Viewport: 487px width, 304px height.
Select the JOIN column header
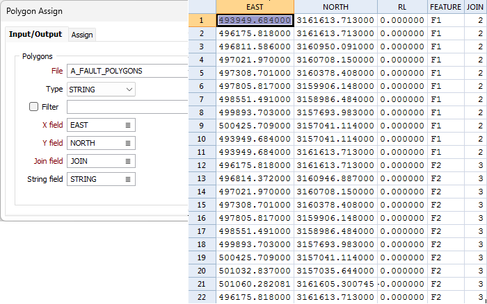[x=475, y=7]
